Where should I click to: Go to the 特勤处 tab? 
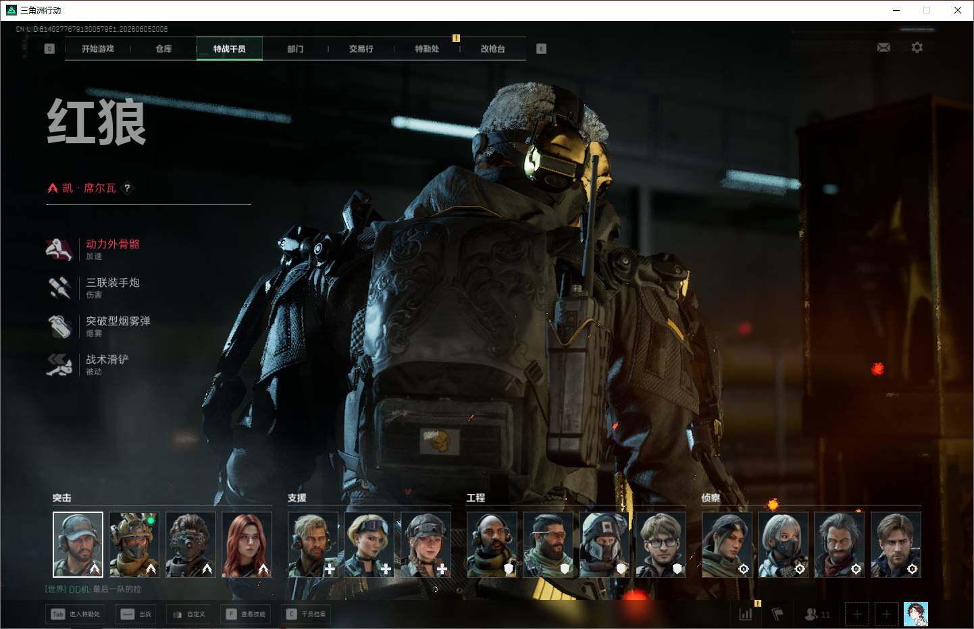[x=427, y=49]
